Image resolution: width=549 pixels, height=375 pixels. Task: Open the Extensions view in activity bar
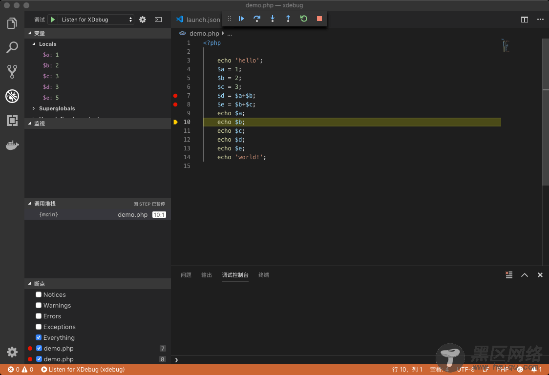pyautogui.click(x=12, y=121)
